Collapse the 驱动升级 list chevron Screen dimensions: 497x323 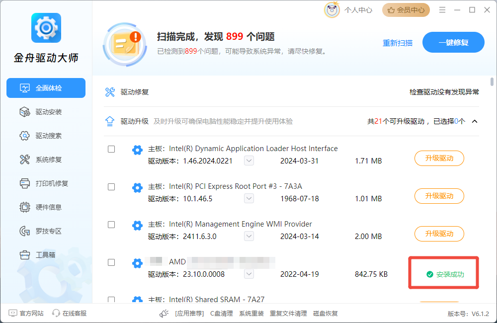click(x=475, y=121)
